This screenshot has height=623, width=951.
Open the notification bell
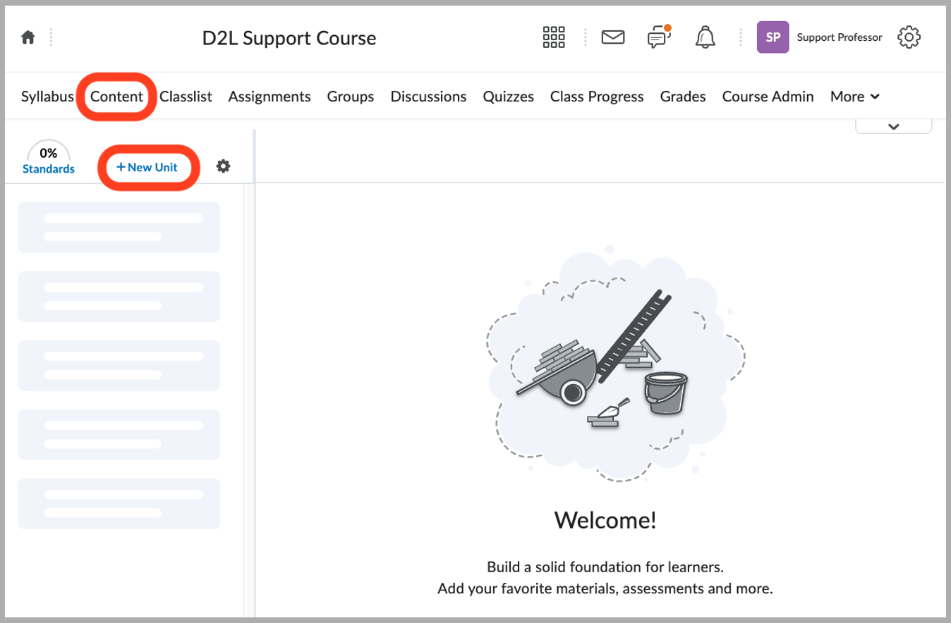coord(705,37)
